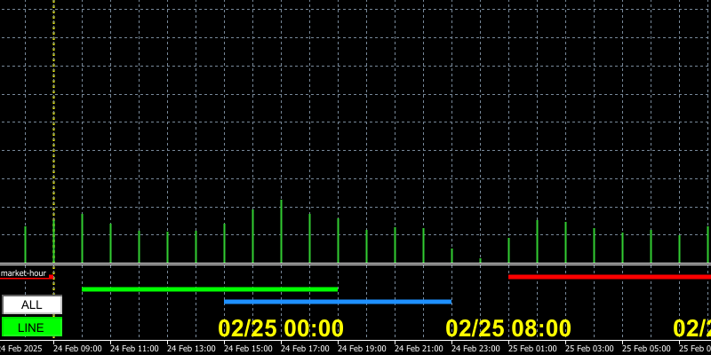Click the green market session bar
Image resolution: width=711 pixels, height=355 pixels.
click(210, 289)
